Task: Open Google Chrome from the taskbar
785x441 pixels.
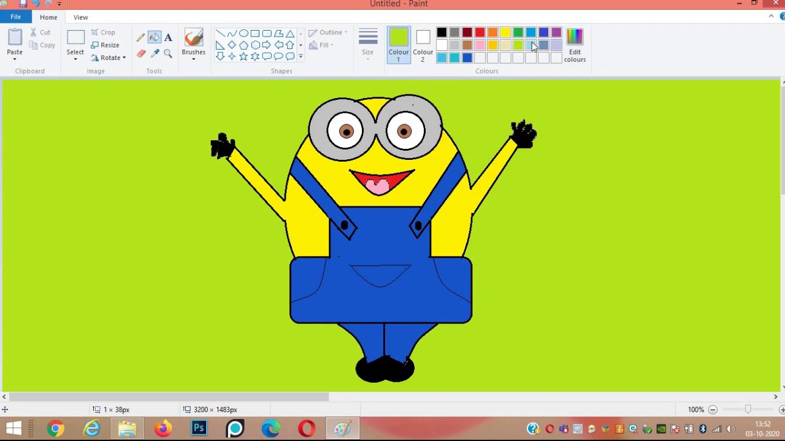Action: 55,428
